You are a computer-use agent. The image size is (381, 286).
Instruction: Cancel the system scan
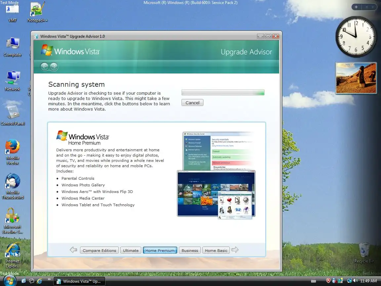(x=192, y=103)
